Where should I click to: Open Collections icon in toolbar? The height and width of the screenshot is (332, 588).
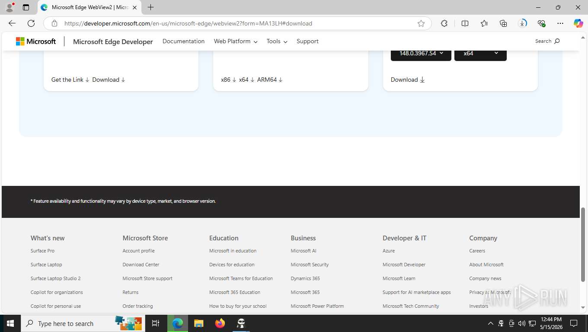click(503, 23)
